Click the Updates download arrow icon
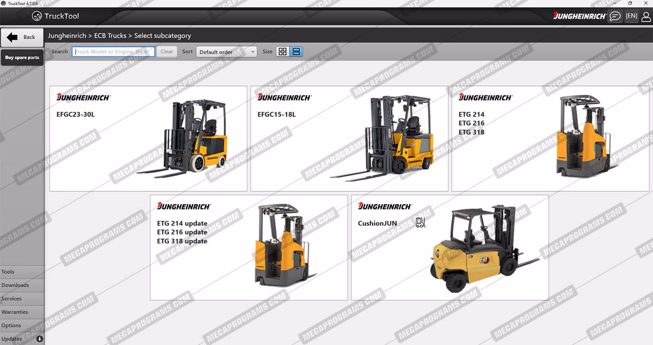Viewport: 653px width, 345px height. tap(40, 339)
